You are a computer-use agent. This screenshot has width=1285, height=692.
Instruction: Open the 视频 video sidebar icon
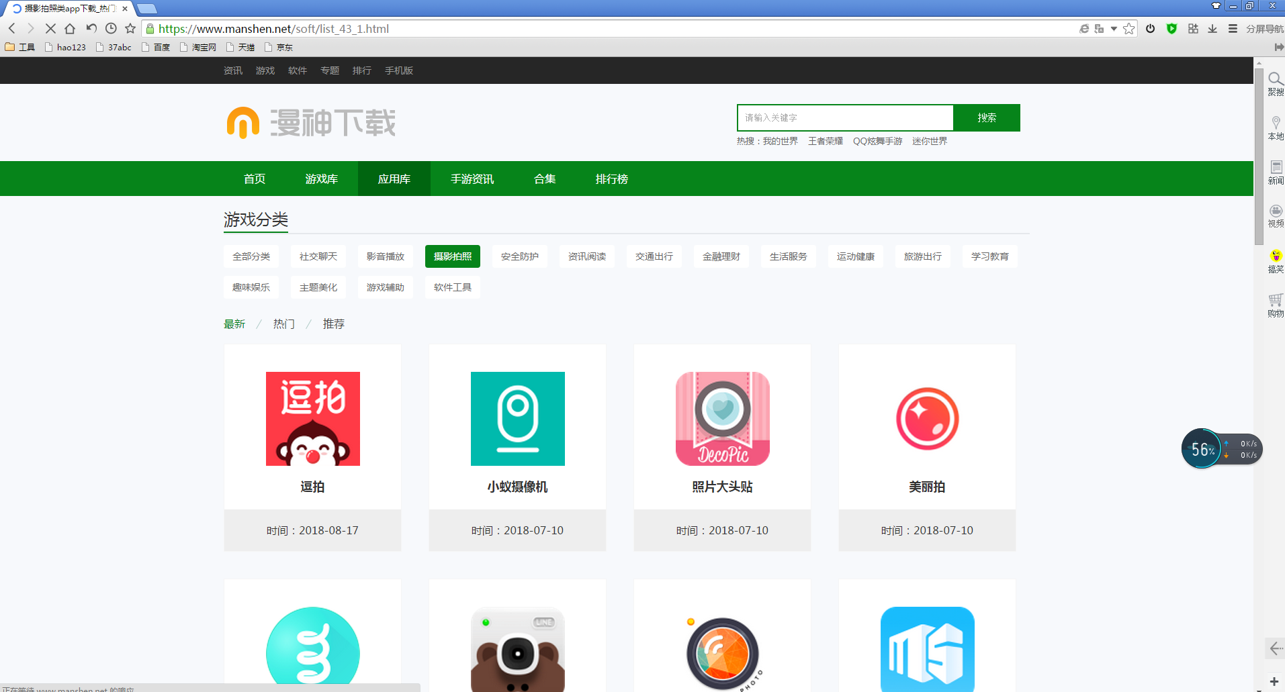1276,216
